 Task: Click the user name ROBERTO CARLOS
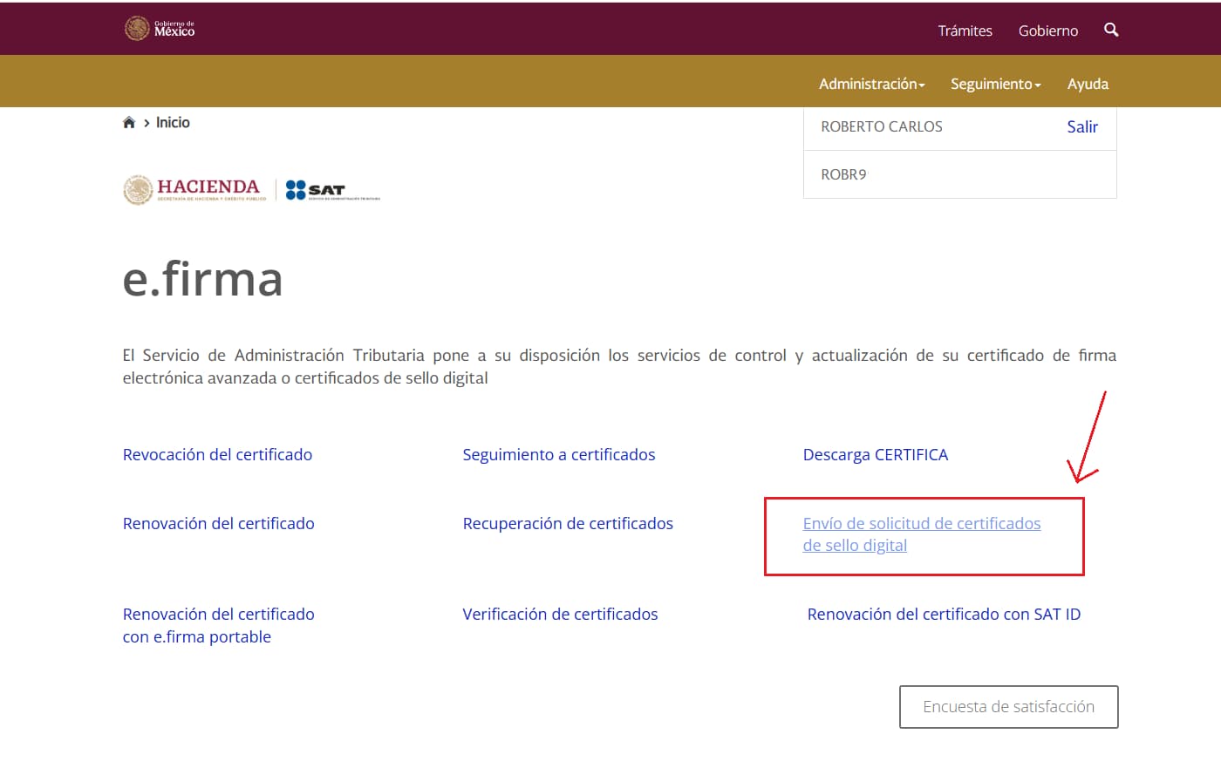point(882,127)
